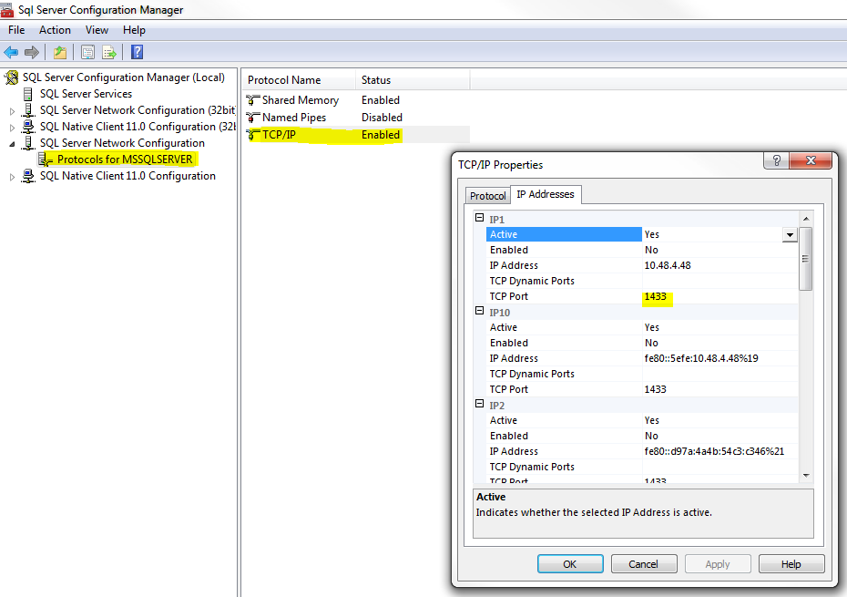
Task: Click the property grid scrollbar thumb
Action: (805, 259)
